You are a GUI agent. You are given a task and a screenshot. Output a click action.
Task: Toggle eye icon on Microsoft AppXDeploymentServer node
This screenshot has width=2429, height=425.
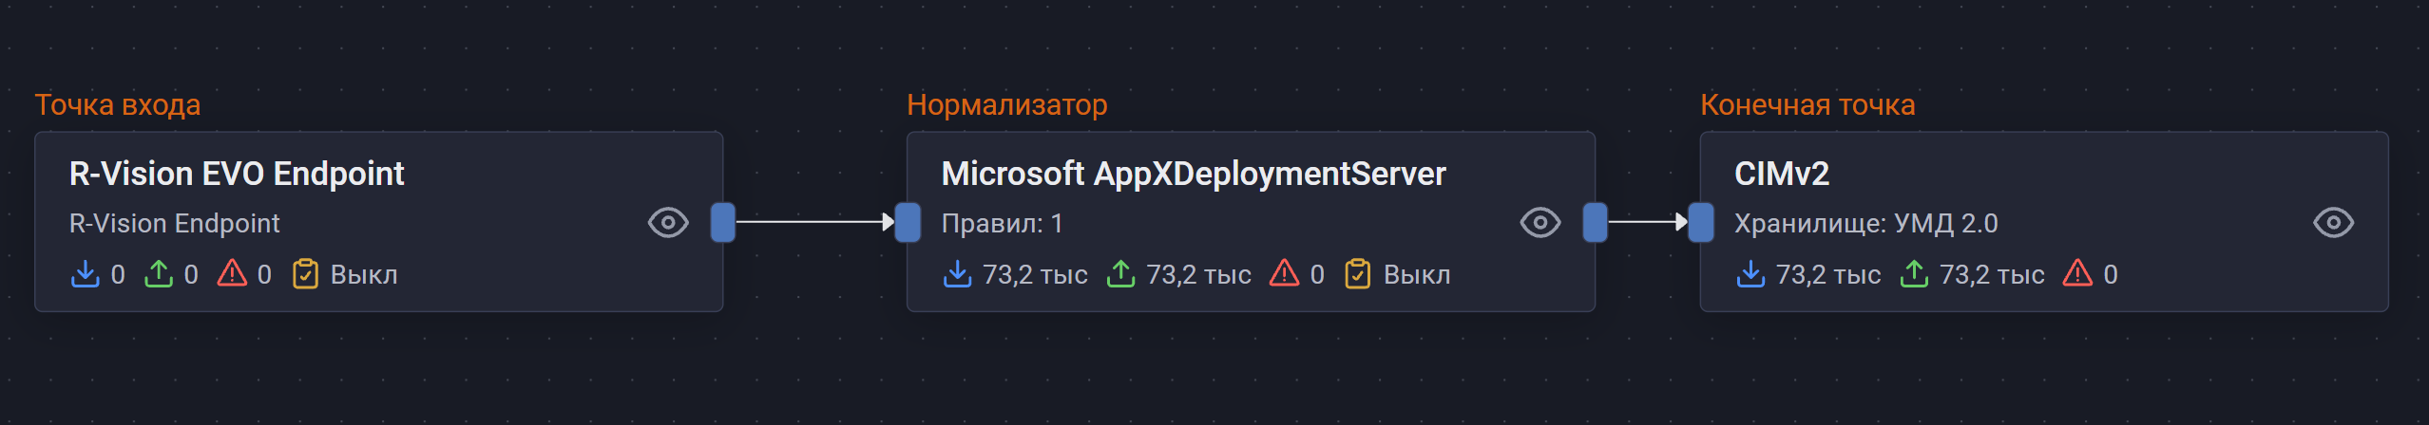pos(1540,223)
